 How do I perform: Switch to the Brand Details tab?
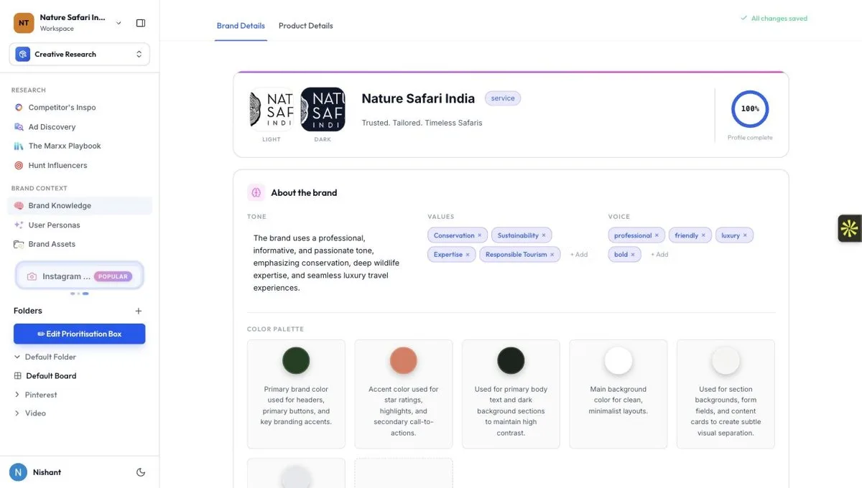[241, 26]
